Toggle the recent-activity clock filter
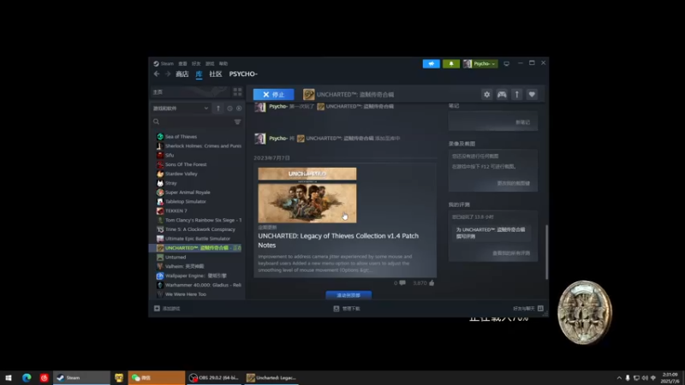Viewport: 685px width, 385px height. 229,109
